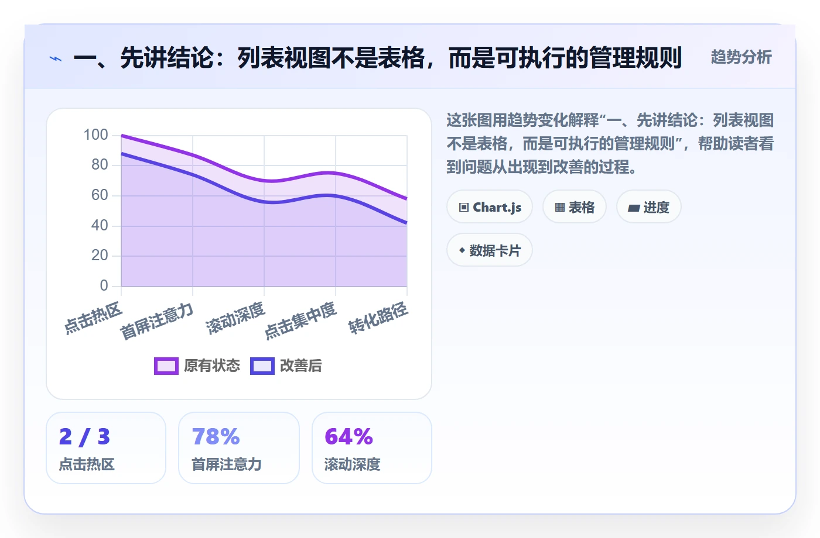Click the Chart.js tag
The height and width of the screenshot is (538, 820).
click(490, 207)
